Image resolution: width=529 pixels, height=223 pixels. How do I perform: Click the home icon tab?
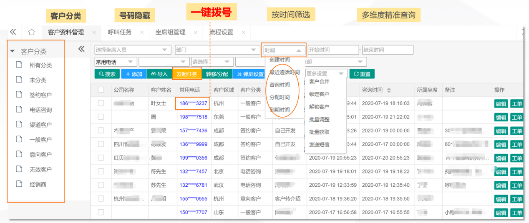pyautogui.click(x=31, y=32)
